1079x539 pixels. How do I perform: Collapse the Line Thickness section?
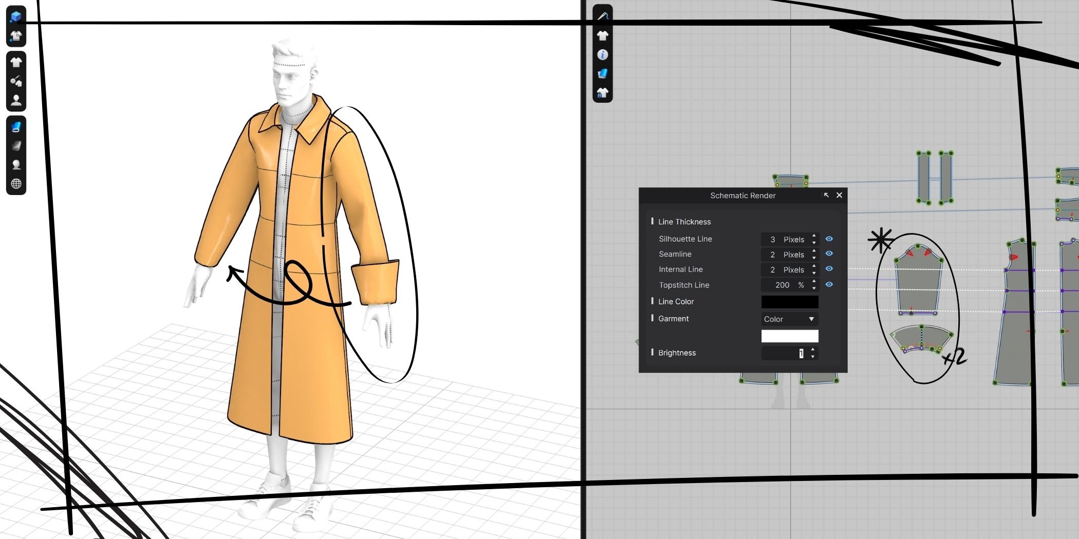point(652,221)
